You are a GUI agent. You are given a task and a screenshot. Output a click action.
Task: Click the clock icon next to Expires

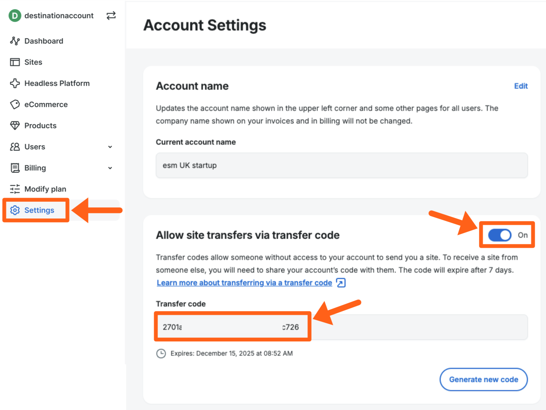tap(161, 354)
